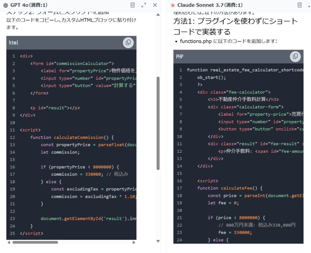Click the text '以下のコードをコピーし、カスタムHTMLブロックに貼り付け'
The width and height of the screenshot is (311, 253).
point(71,20)
